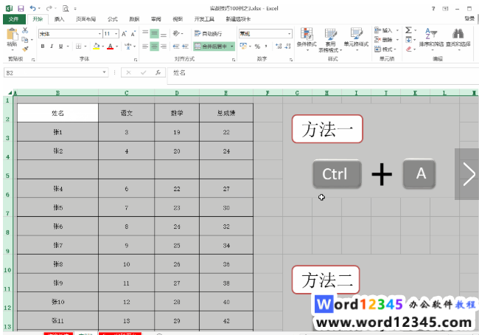
Task: Click the Save icon in quick access toolbar
Action: coord(21,8)
